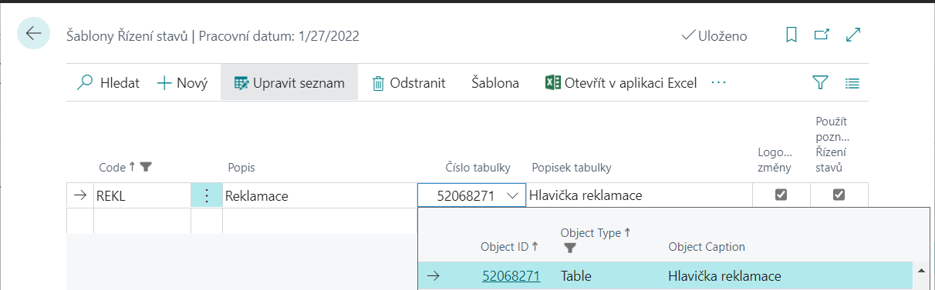Open the Code column filter header

(x=126, y=167)
